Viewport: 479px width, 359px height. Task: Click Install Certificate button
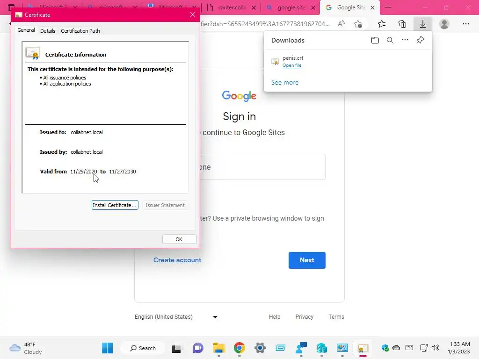pos(115,205)
